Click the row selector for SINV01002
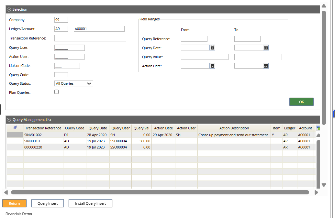 point(15,135)
